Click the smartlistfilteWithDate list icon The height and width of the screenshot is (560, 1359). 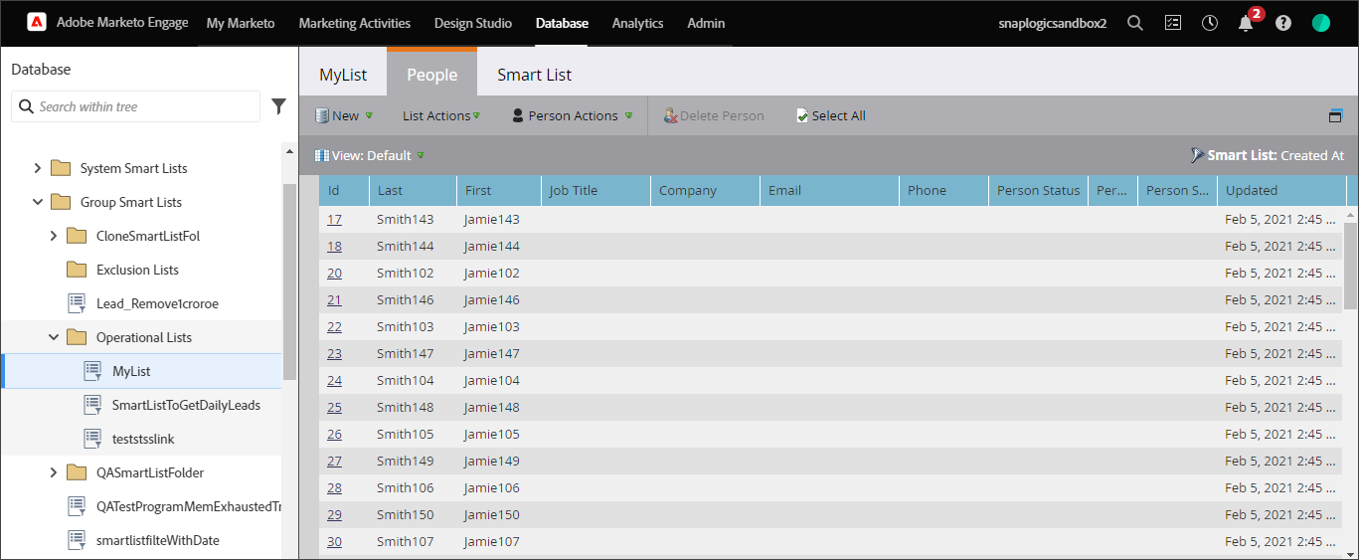77,540
